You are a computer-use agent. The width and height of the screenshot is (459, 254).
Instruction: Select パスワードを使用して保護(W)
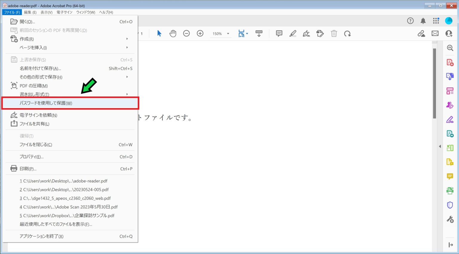point(70,103)
